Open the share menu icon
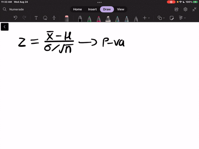Screen dimensions: 199x149 [177, 10]
